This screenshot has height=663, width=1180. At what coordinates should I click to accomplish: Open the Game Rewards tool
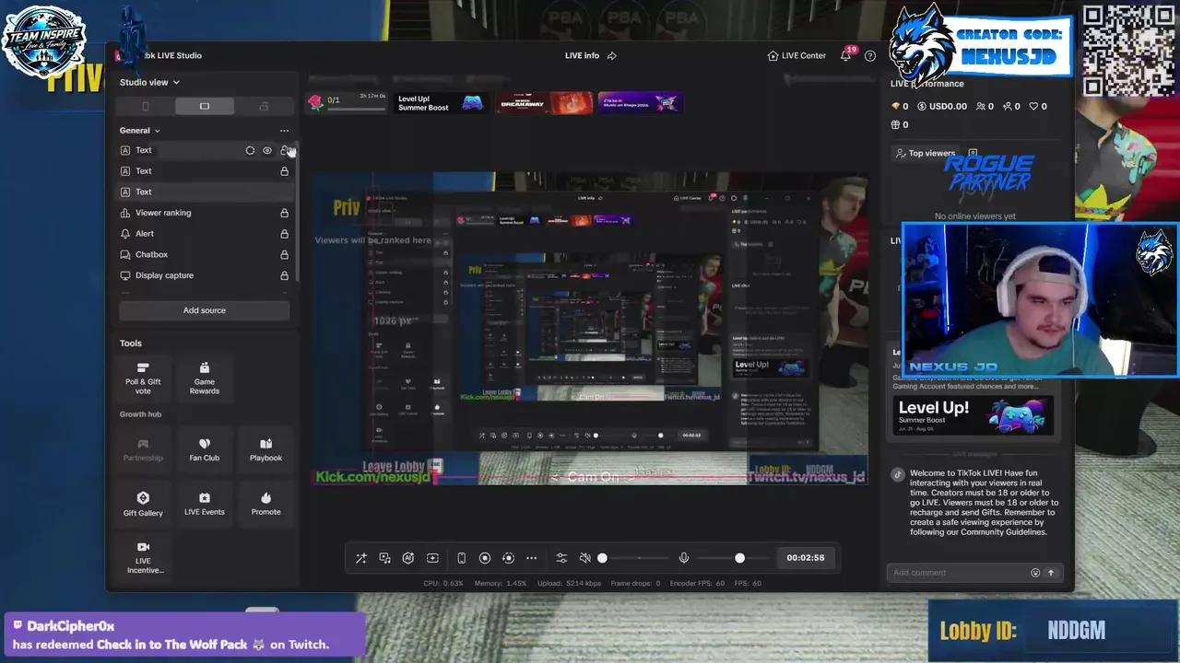(205, 378)
